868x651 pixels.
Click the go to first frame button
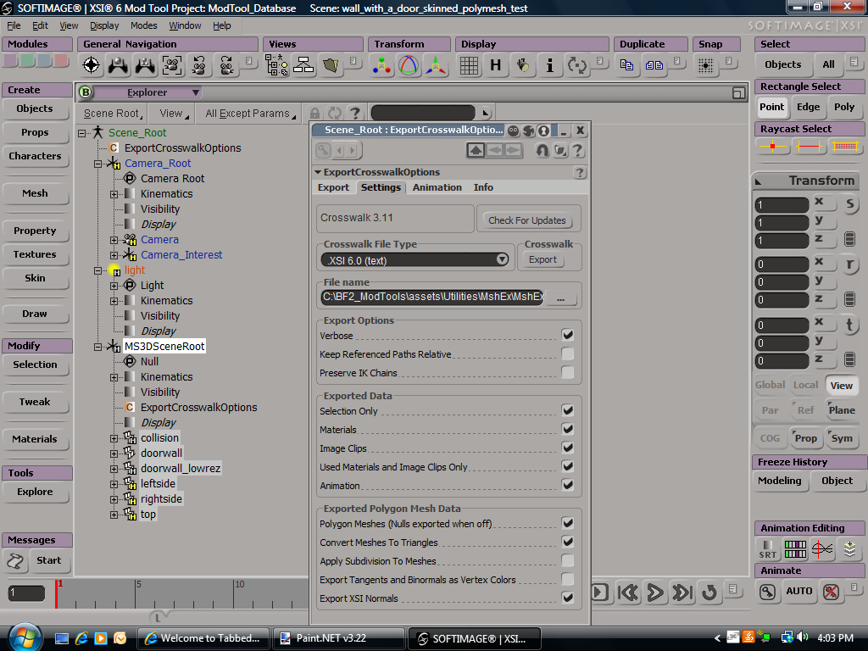click(628, 593)
